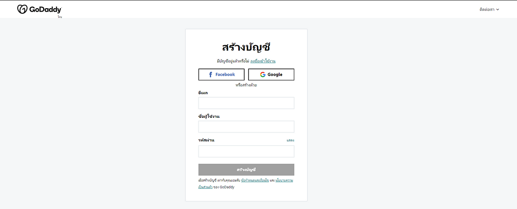Viewport: 517px width, 209px height.
Task: Click the ไทย label under the logo
Action: tap(60, 17)
